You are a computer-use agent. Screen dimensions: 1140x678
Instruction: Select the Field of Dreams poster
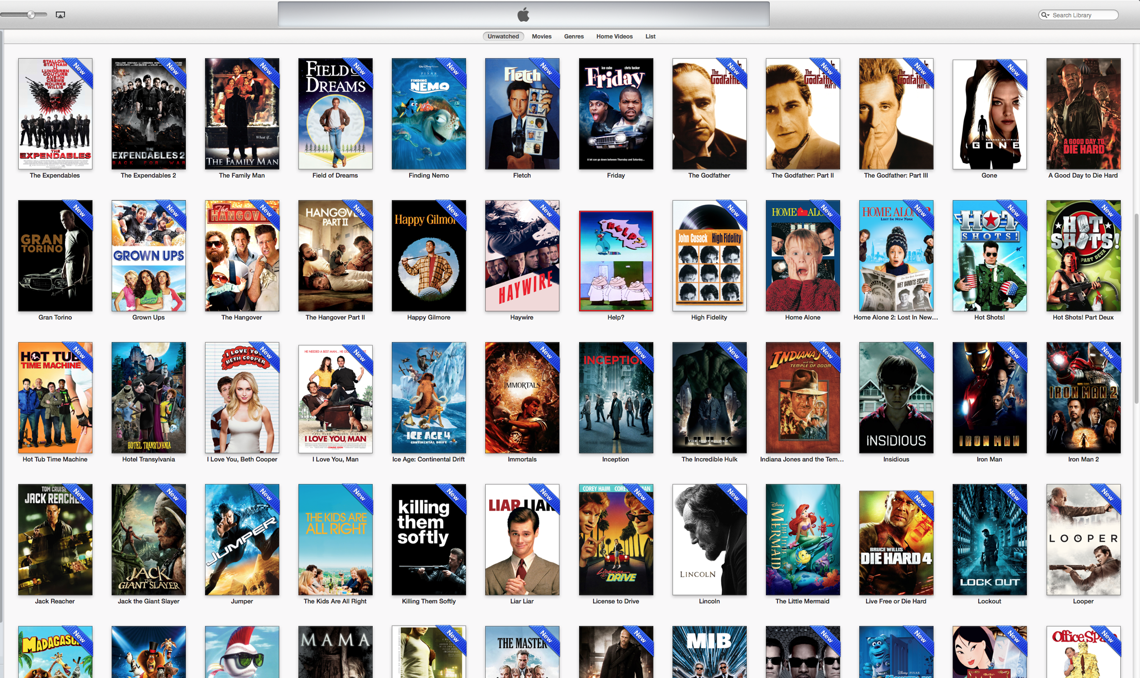click(336, 114)
